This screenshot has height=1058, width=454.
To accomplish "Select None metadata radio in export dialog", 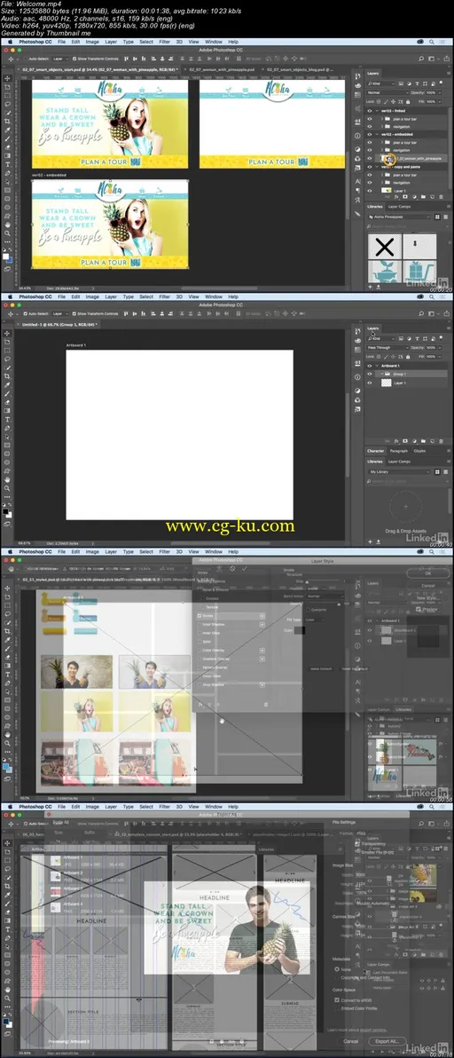I will (x=337, y=969).
